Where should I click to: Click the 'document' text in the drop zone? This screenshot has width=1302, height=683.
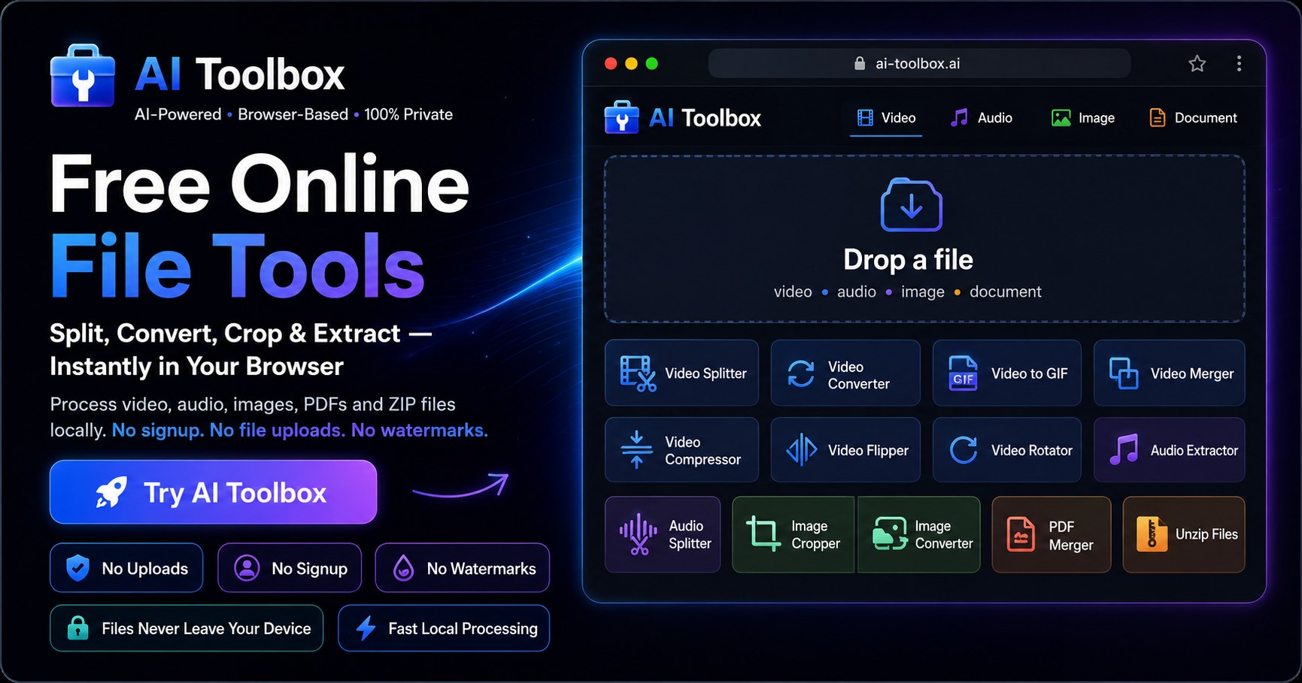tap(1006, 292)
